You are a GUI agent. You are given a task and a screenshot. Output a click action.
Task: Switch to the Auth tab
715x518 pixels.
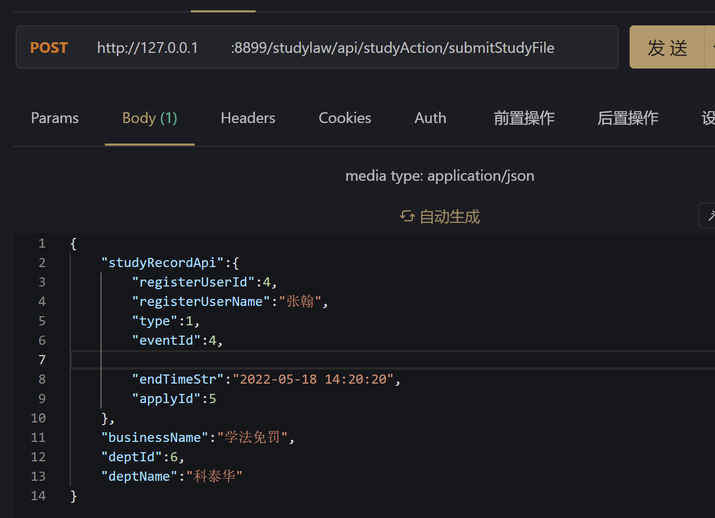tap(430, 118)
